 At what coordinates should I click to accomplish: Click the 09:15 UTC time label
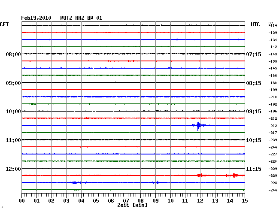[x=254, y=112]
